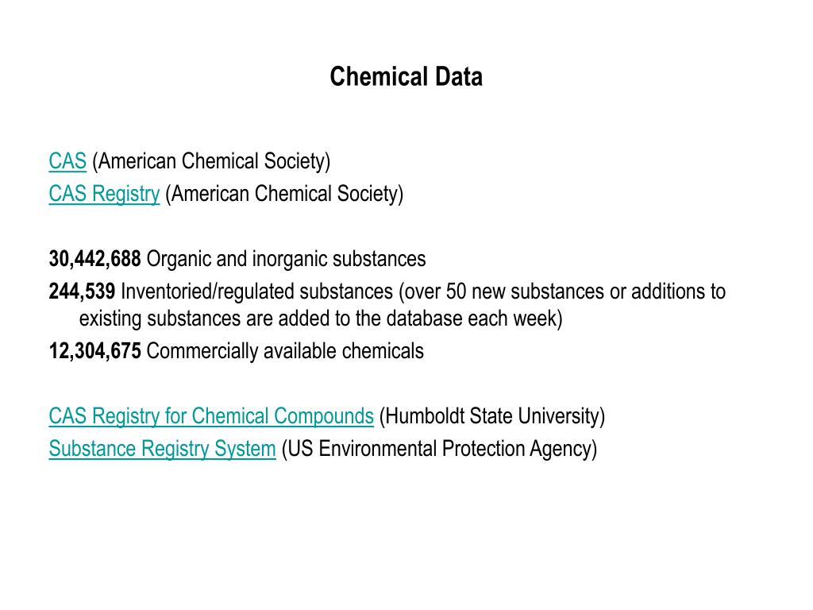Click 'Commercially available chemicals' text
The height and width of the screenshot is (610, 813).
[285, 351]
